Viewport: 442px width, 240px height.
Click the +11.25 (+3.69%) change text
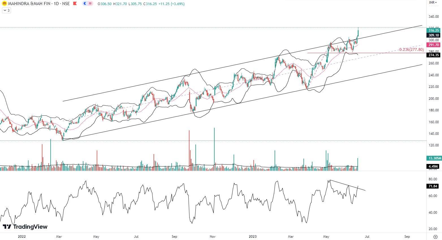(x=171, y=4)
